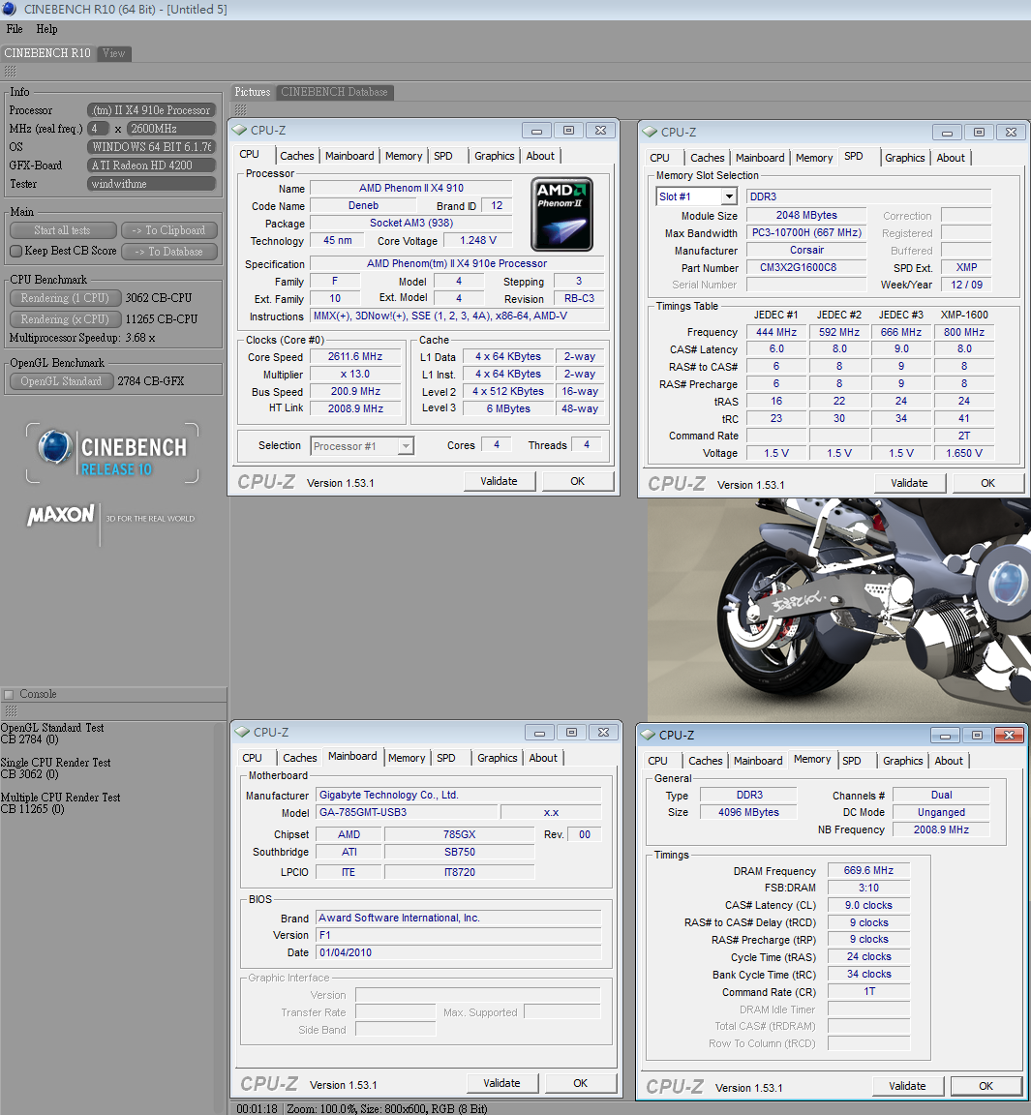Click OK in the Mainboard CPU-Z window
1031x1115 pixels.
[x=581, y=1083]
